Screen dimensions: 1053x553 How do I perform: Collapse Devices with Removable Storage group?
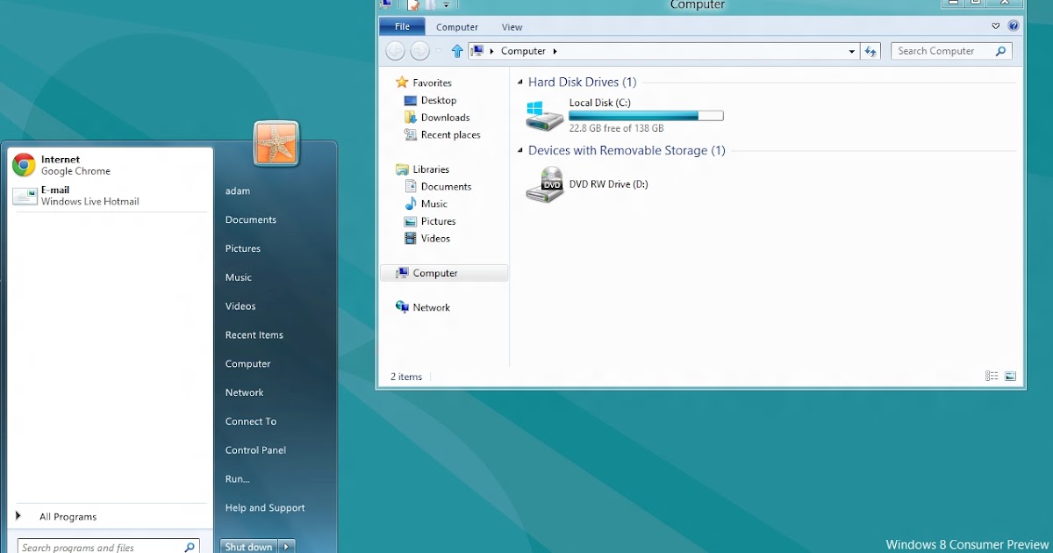pos(520,151)
